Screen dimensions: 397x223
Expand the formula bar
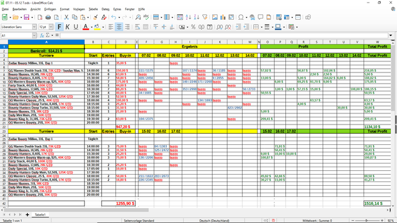(x=390, y=35)
